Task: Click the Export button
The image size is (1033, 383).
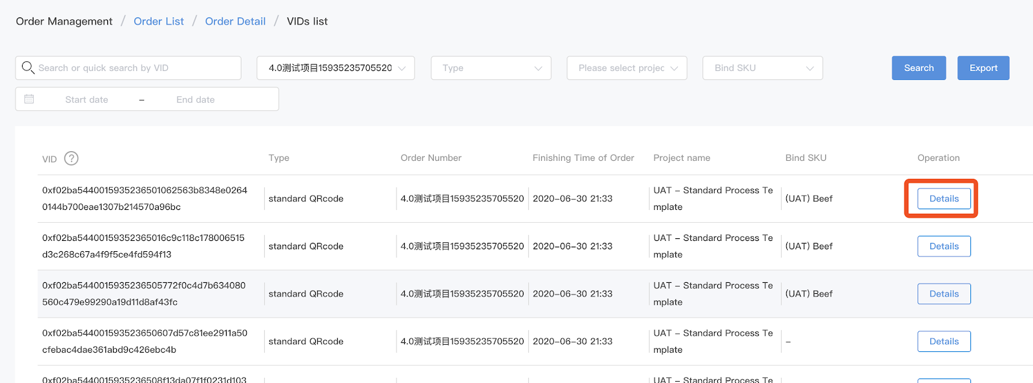Action: 983,68
